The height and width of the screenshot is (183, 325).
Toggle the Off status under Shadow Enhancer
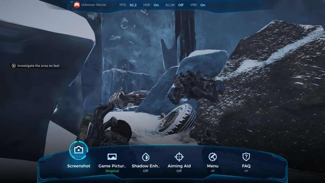coord(146,171)
